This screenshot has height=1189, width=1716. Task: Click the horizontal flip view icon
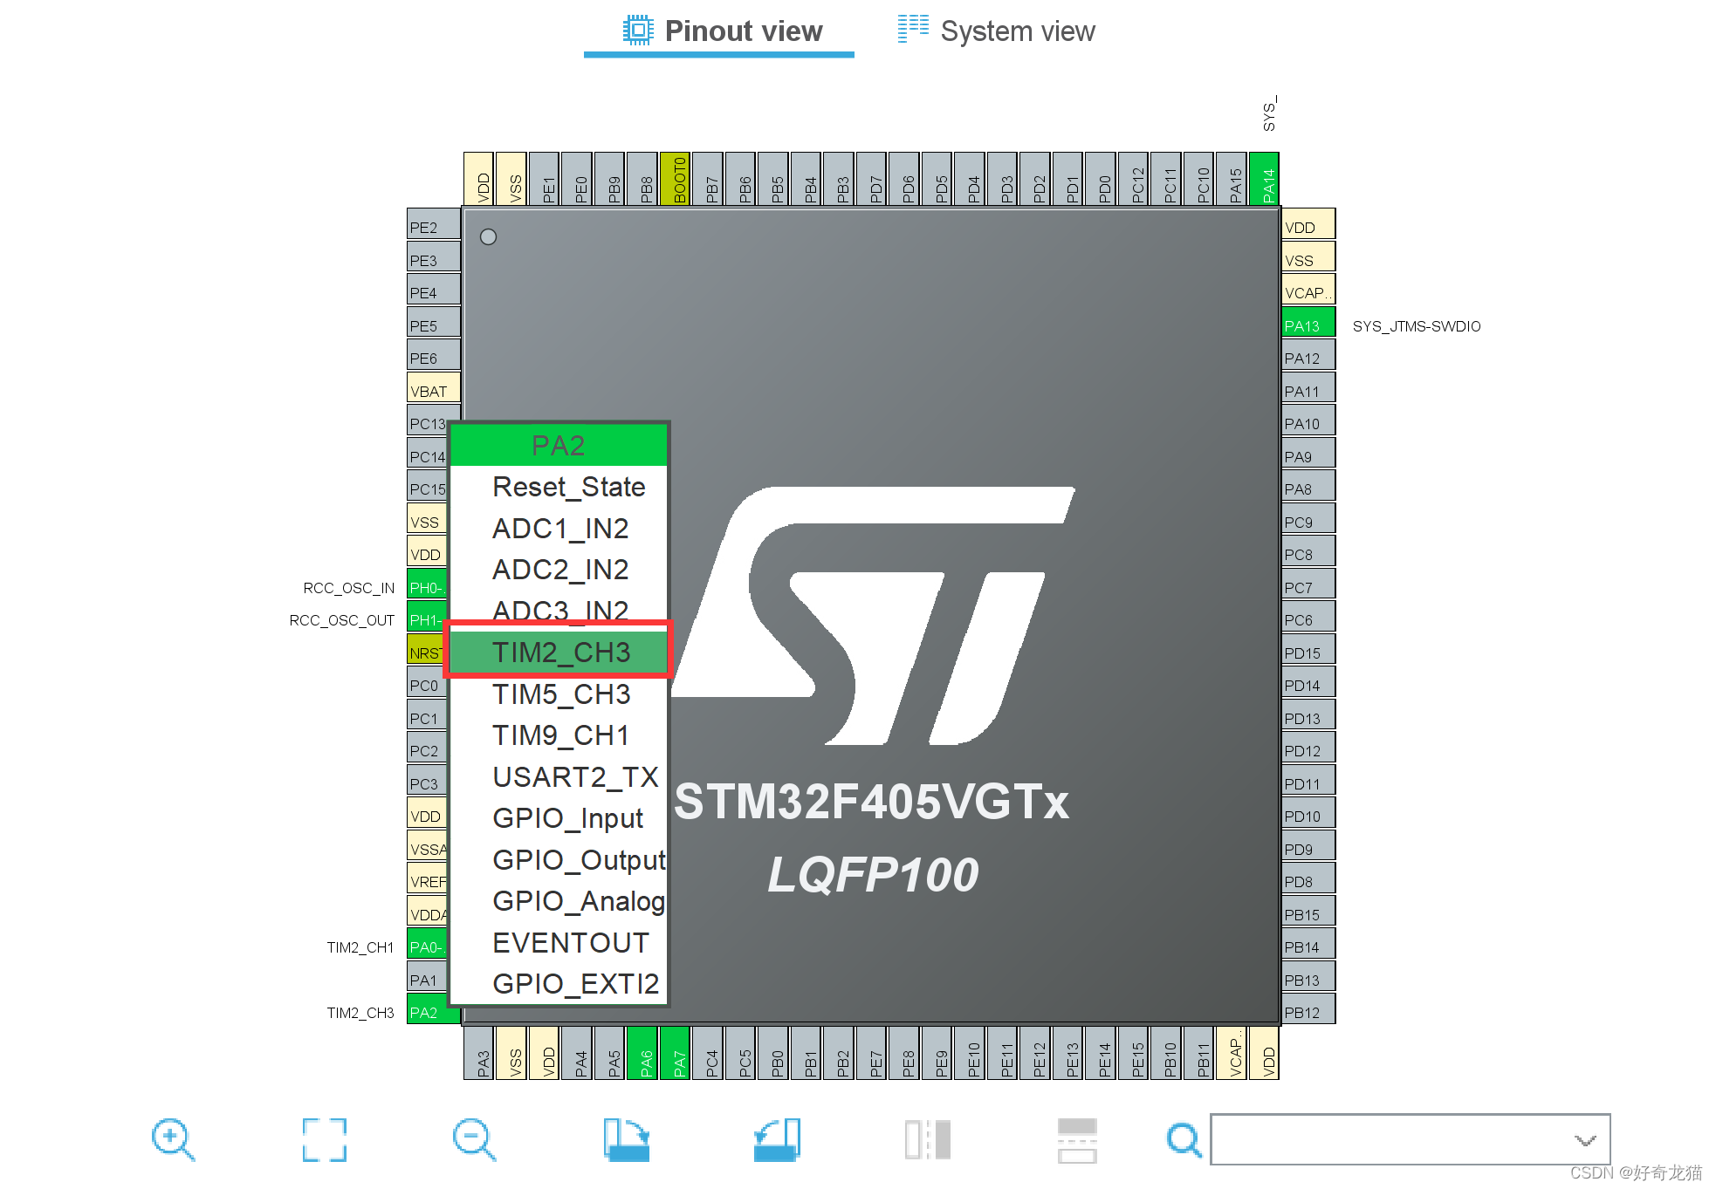click(927, 1139)
